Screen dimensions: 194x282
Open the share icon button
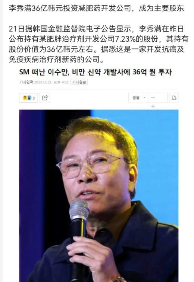tap(45, 97)
